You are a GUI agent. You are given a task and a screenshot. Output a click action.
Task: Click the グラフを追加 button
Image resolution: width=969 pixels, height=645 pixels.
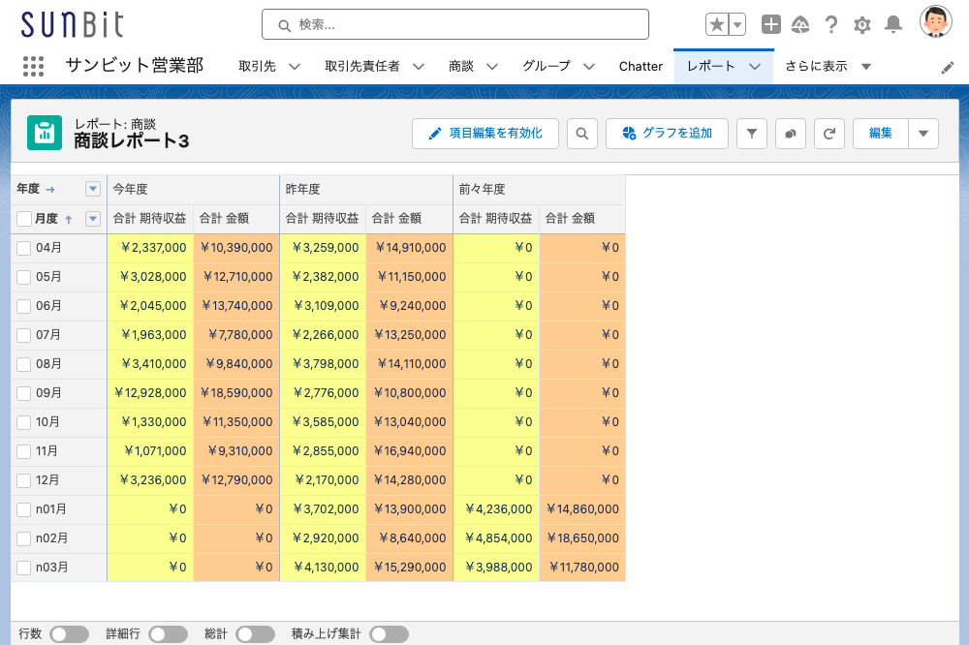point(667,134)
